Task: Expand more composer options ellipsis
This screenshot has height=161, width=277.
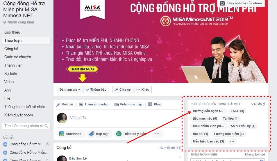Action: pos(157,134)
